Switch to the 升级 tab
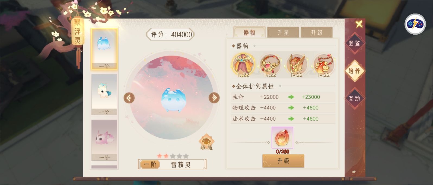 point(317,32)
